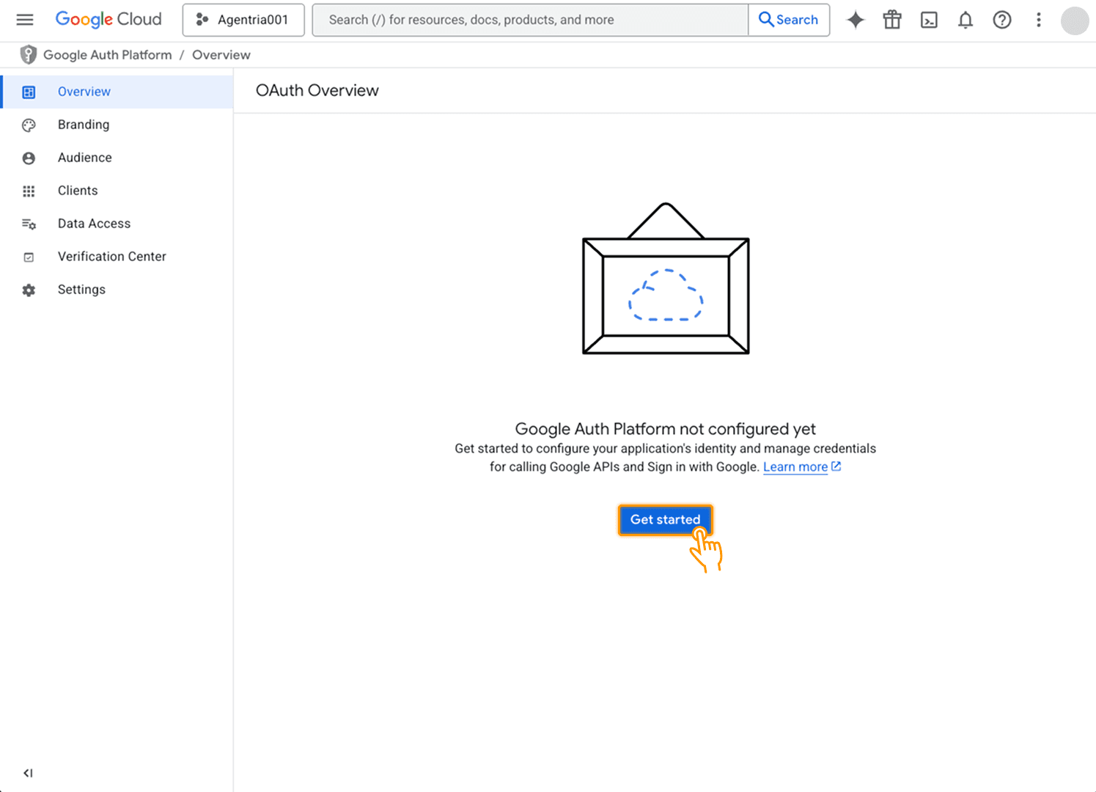Screen dimensions: 1096x792
Task: Open the Clients sidebar item
Action: (117, 191)
